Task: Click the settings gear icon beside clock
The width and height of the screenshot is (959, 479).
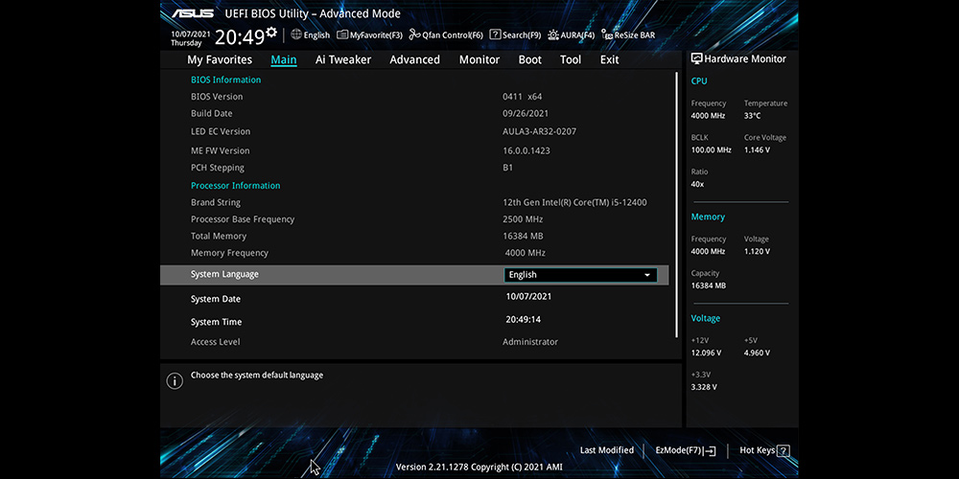Action: [x=271, y=34]
